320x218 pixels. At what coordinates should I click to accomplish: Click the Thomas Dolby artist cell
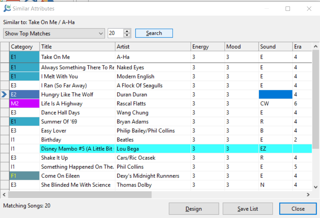[x=153, y=185]
